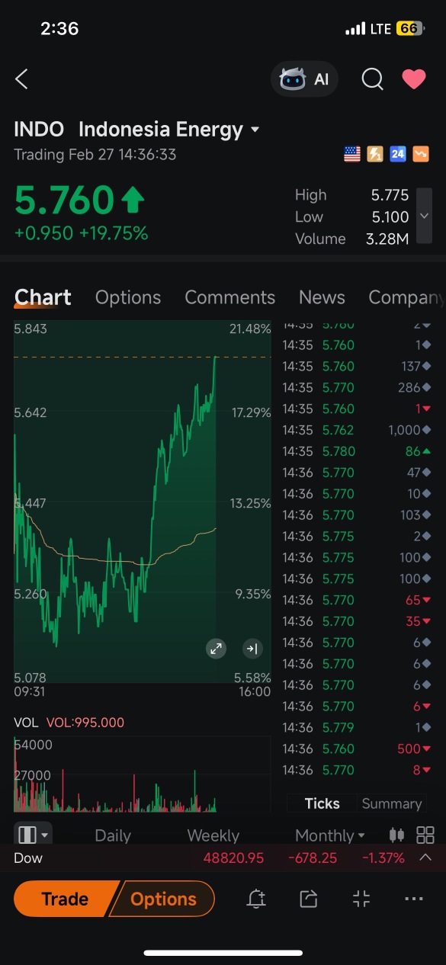
Task: Tap the orange Trade button
Action: tap(65, 899)
